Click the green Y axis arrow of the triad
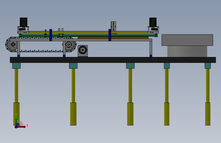This screenshot has width=221, height=143. pyautogui.click(x=16, y=121)
